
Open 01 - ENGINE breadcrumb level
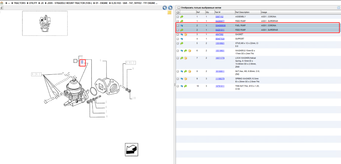[x=102, y=3]
